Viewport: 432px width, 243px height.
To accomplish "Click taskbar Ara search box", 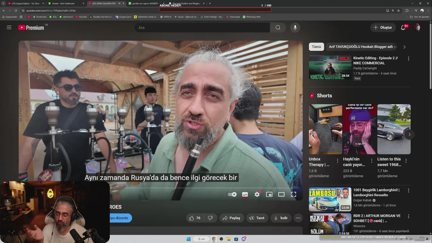I will [201, 239].
